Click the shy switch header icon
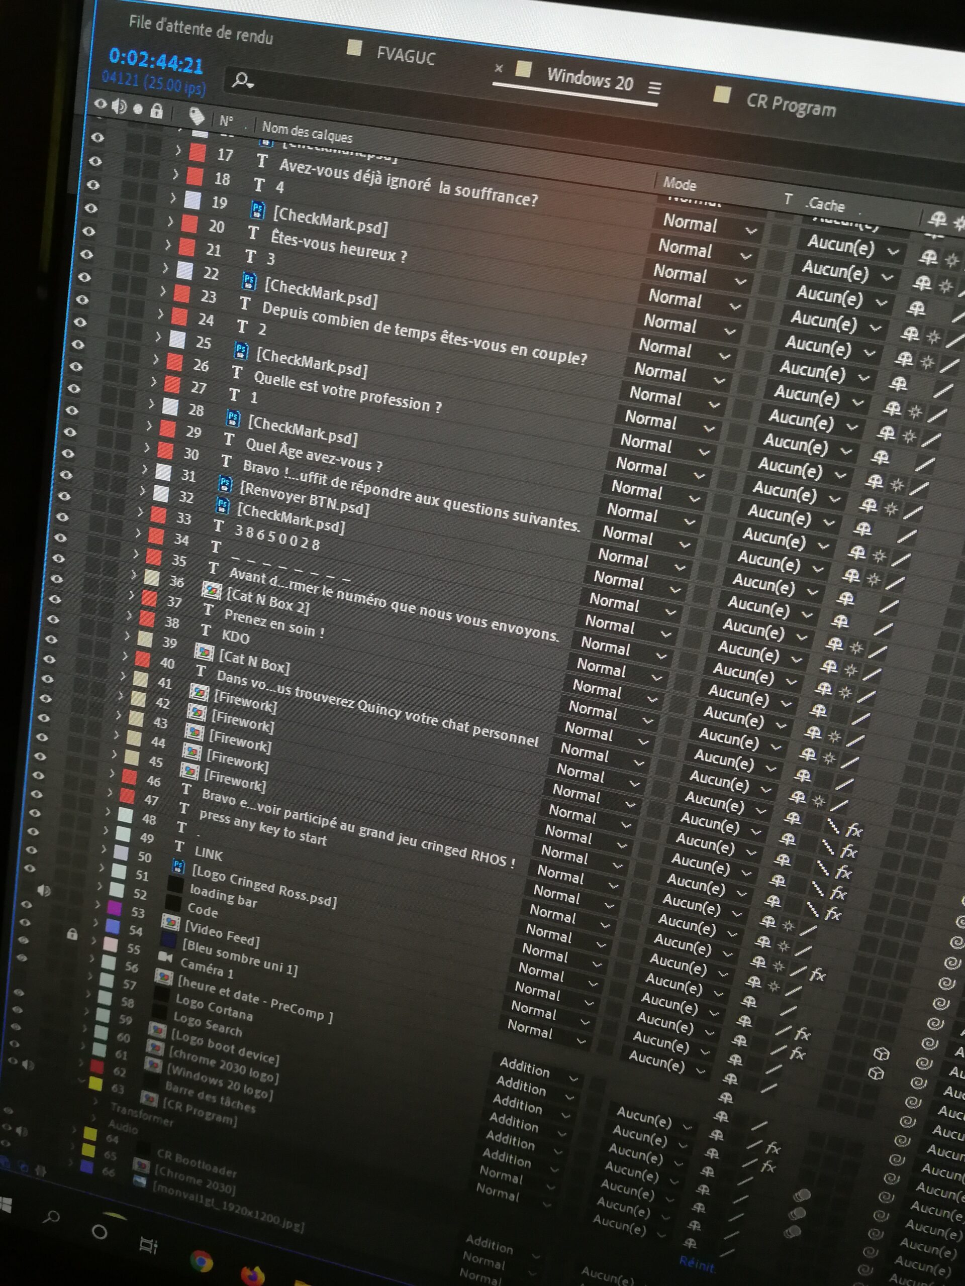 point(937,219)
